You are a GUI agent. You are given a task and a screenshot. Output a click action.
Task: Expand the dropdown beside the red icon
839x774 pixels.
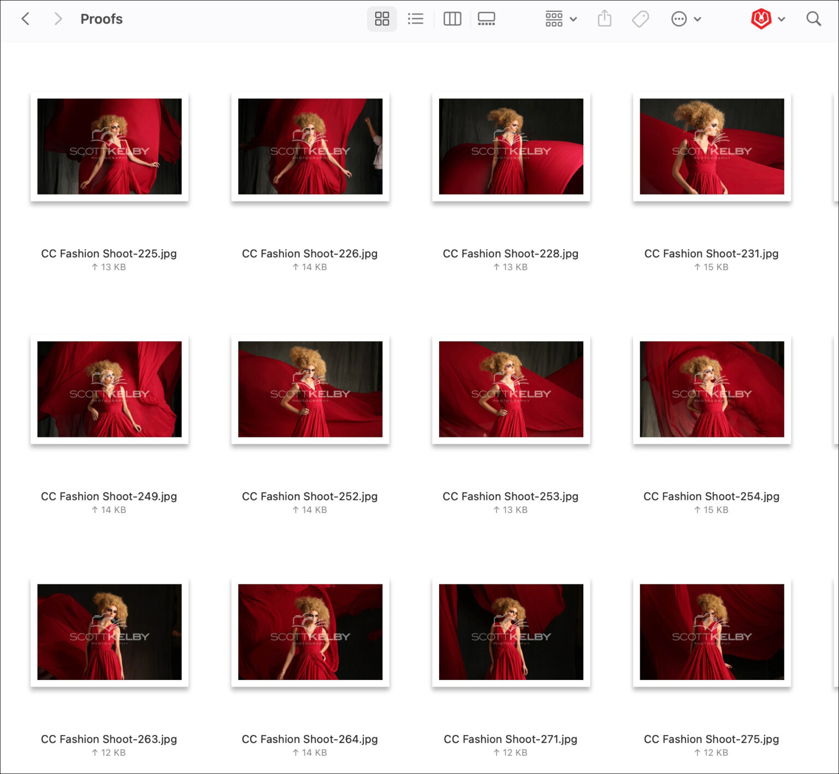(x=781, y=19)
